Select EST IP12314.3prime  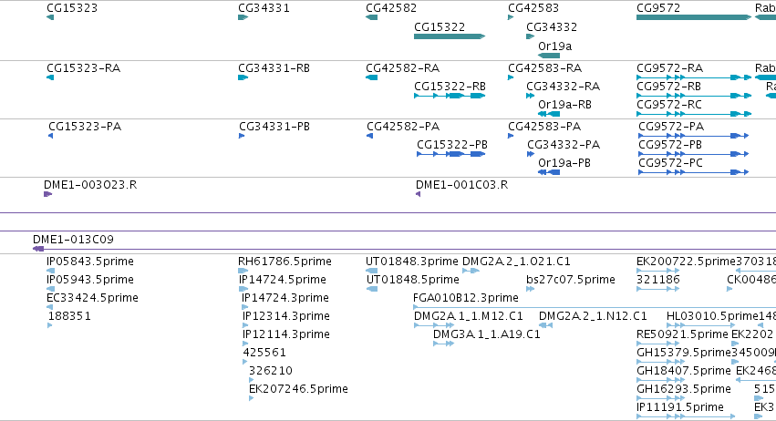(x=286, y=316)
